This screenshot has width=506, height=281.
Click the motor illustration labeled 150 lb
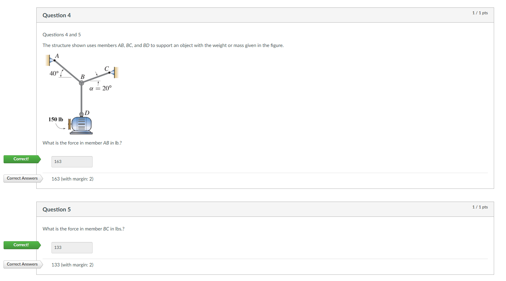click(x=81, y=124)
